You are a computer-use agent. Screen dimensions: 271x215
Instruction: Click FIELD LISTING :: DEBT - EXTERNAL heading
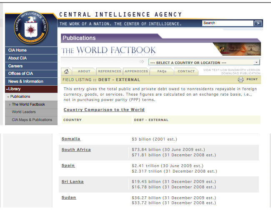(101, 80)
